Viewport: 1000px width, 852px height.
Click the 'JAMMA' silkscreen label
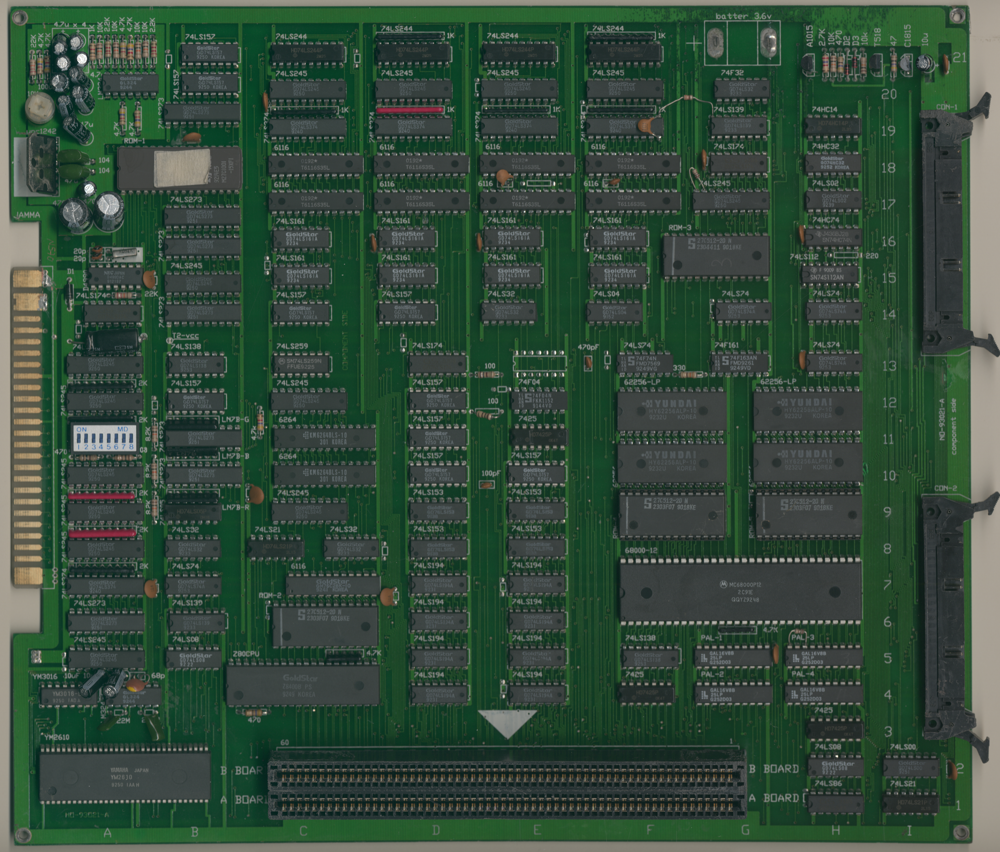(28, 215)
